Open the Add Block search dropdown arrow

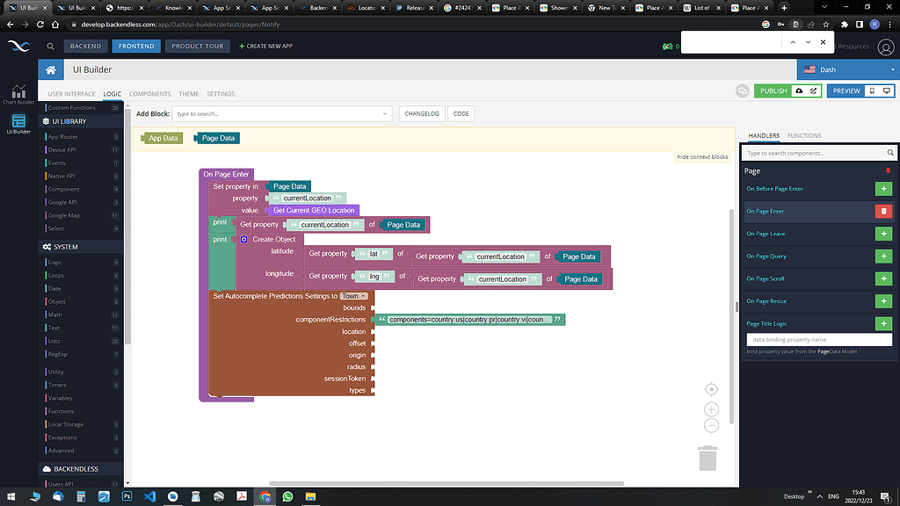(385, 113)
